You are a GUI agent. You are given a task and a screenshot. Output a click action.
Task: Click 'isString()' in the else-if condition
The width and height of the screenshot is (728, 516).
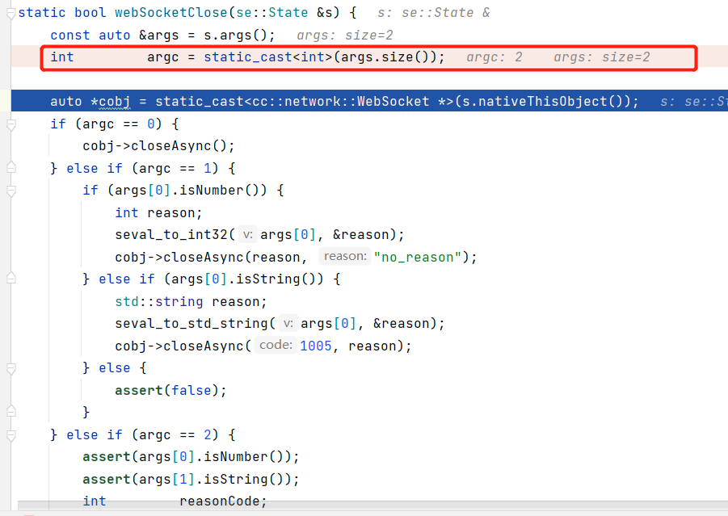click(x=276, y=279)
